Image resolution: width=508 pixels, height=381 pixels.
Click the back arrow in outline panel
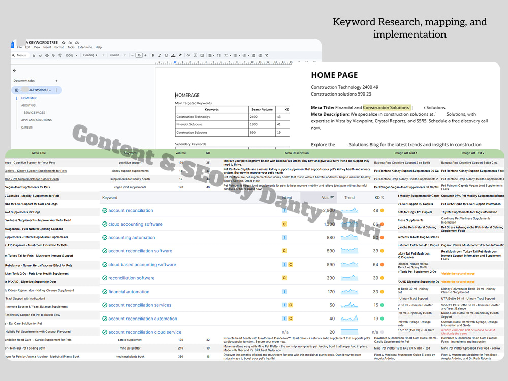point(15,70)
